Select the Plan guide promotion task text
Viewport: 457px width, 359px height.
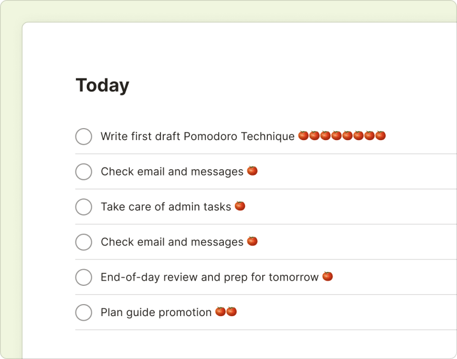click(156, 312)
